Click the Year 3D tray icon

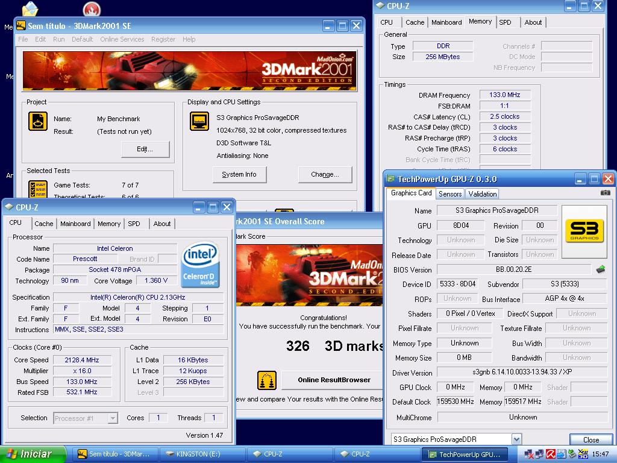coord(583,454)
